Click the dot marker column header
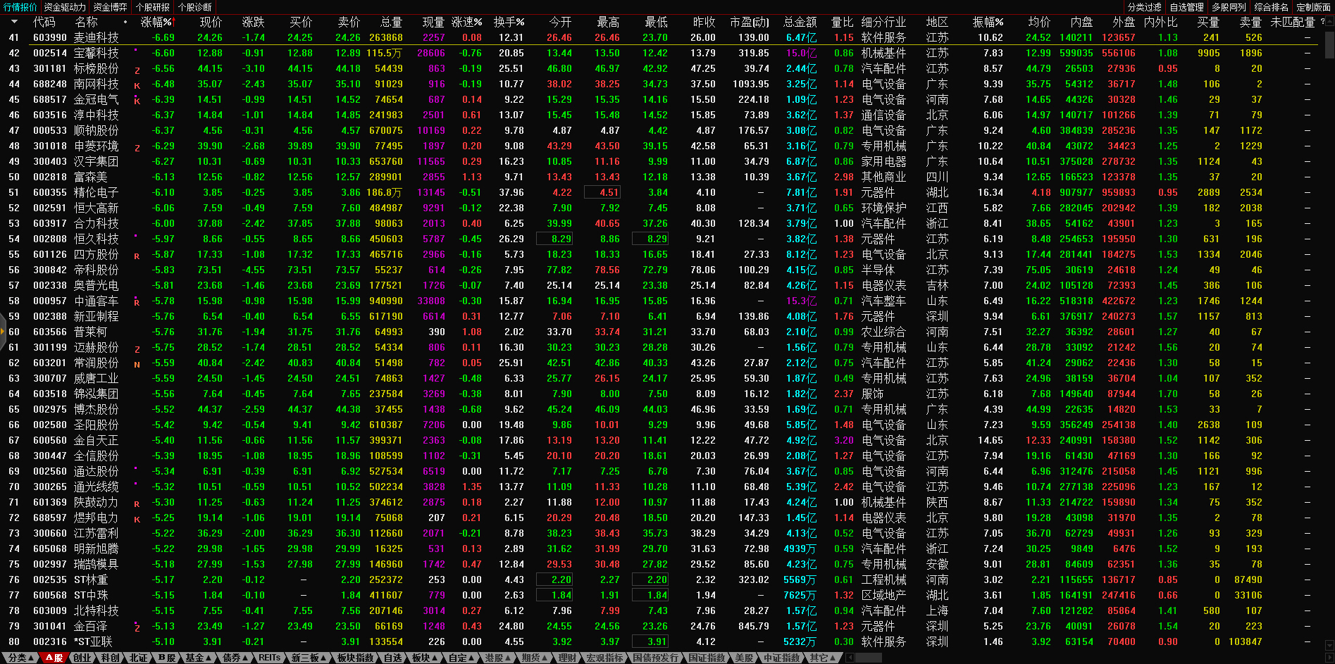 coord(125,22)
